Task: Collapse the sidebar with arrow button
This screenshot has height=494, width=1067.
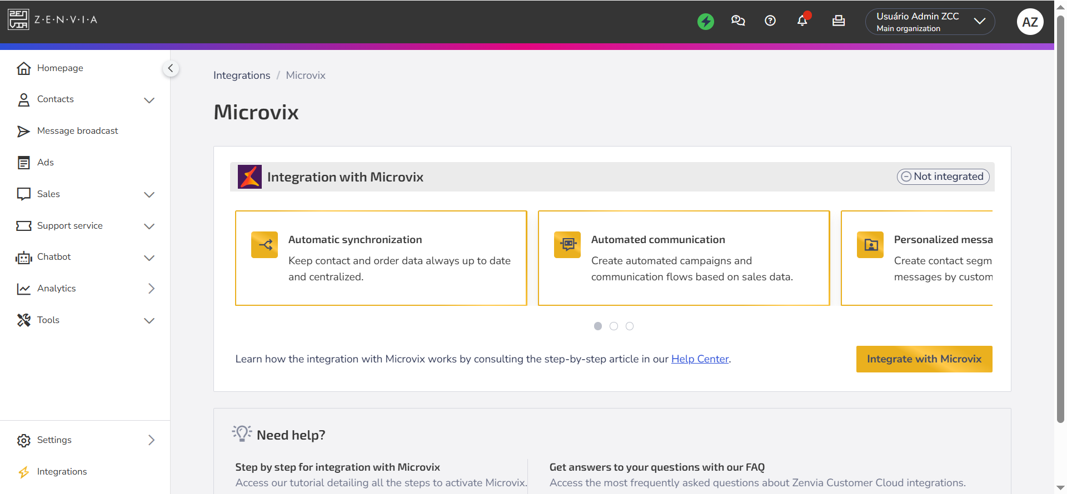Action: coord(171,68)
